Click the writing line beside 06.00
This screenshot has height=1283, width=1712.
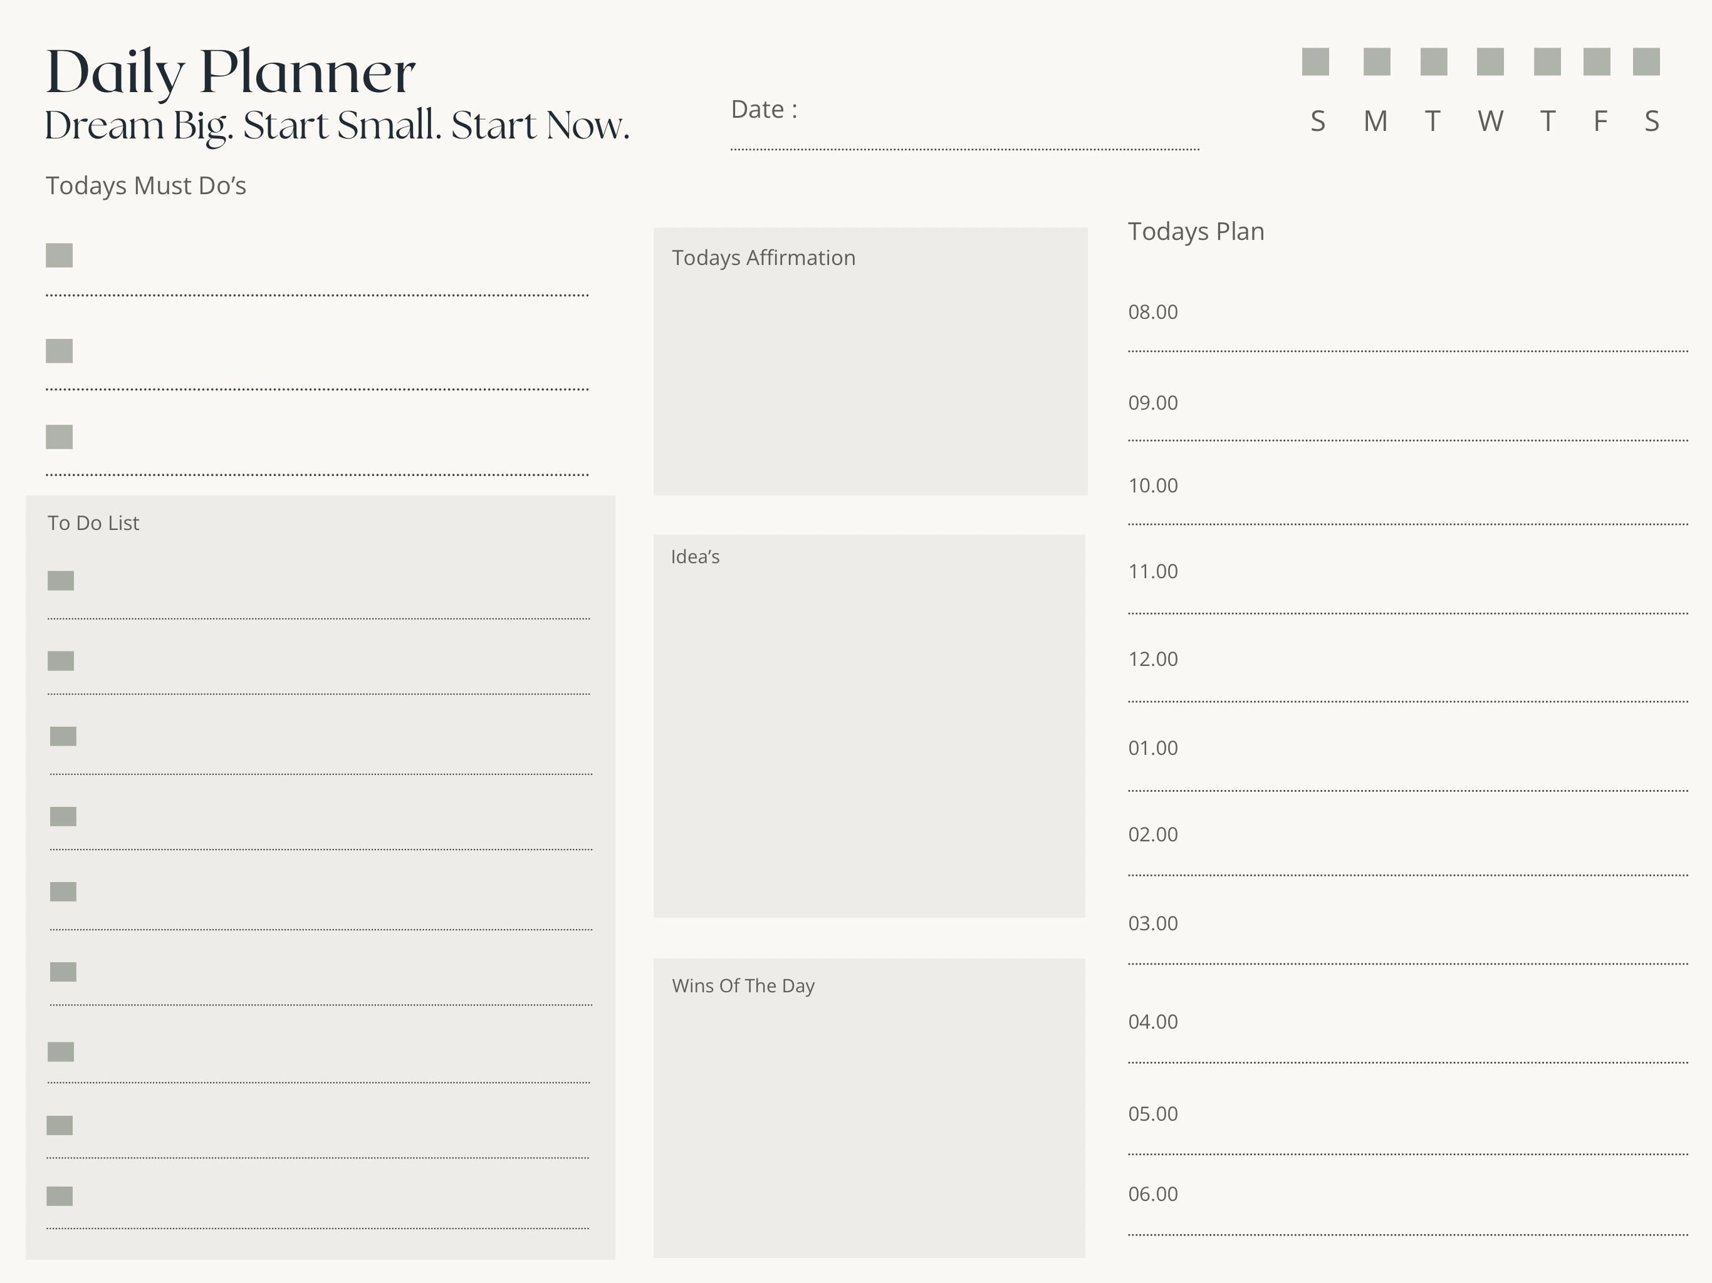click(1408, 1234)
